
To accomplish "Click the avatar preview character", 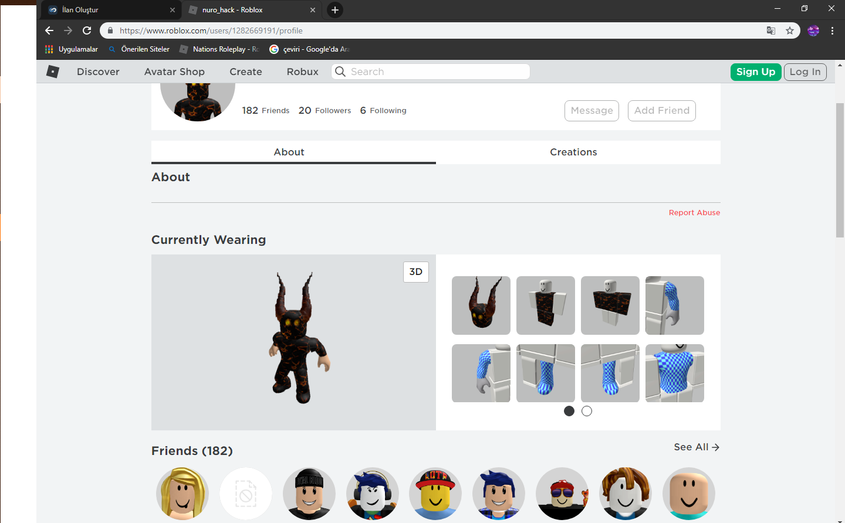I will point(299,339).
